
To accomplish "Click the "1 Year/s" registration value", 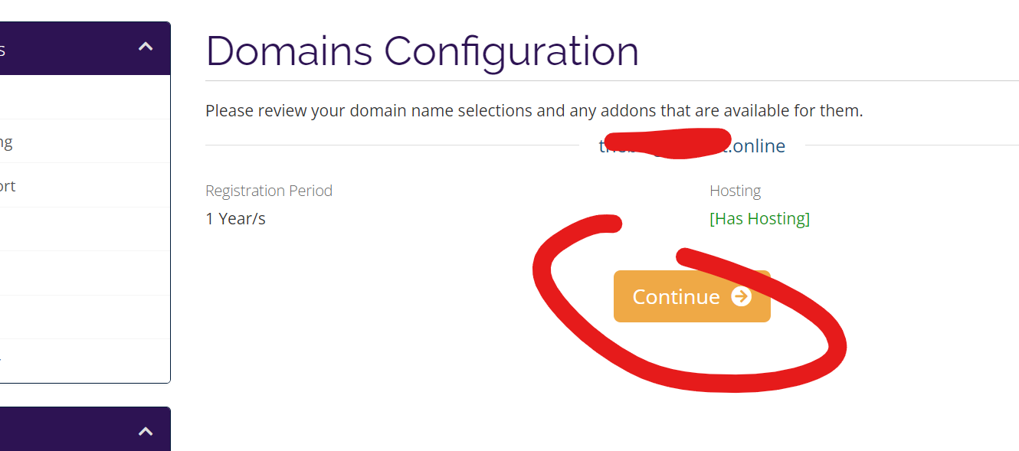I will pyautogui.click(x=235, y=218).
